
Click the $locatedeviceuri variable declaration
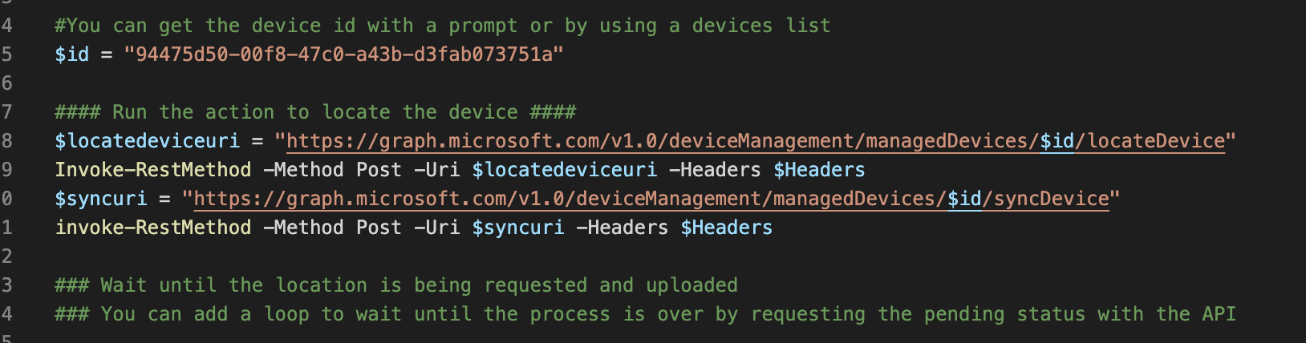click(x=147, y=141)
